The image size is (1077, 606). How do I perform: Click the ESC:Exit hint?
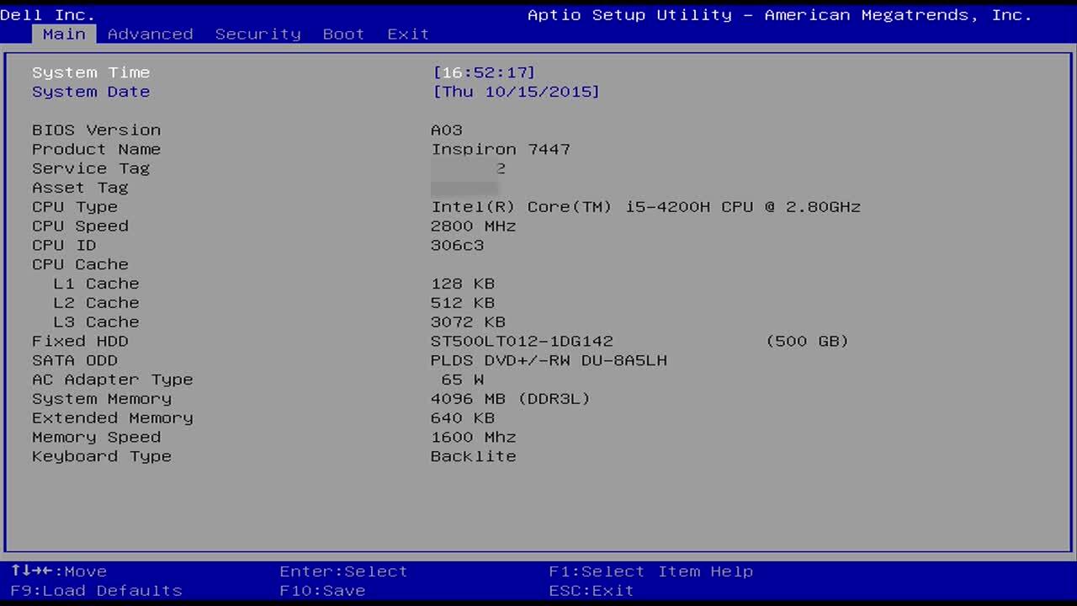pyautogui.click(x=591, y=590)
